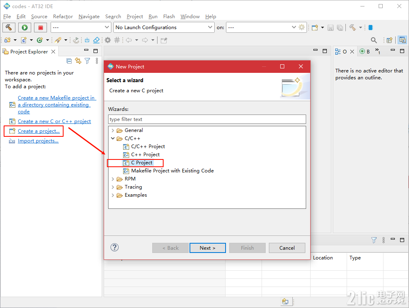Screen dimensions: 409x308
Task: Click the gray gear icon in second toolbar
Action: (x=107, y=40)
